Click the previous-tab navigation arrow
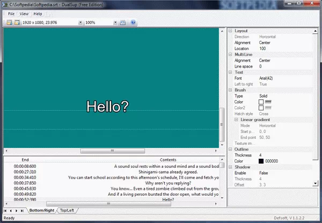322x223 pixels. point(12,211)
